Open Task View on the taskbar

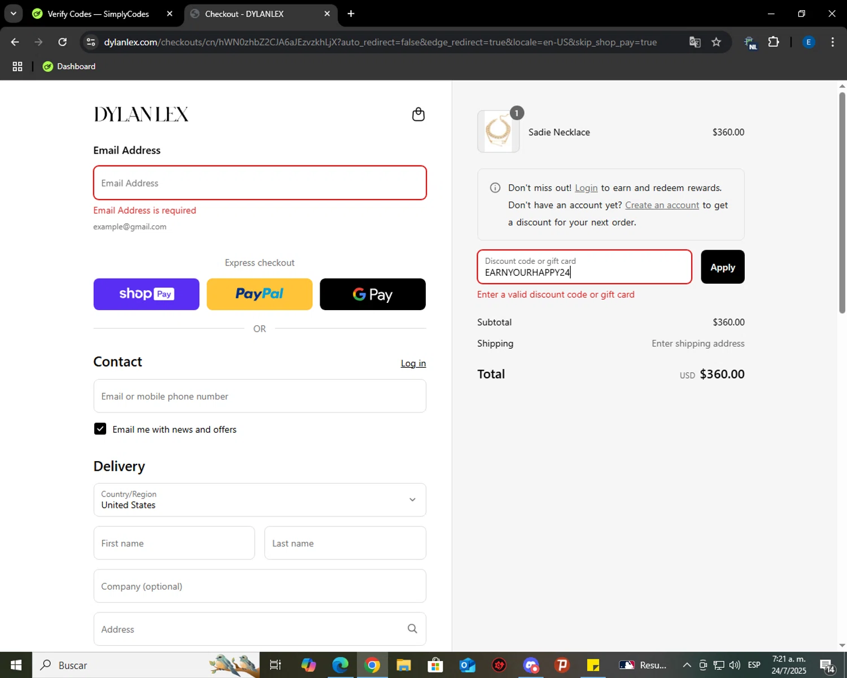pos(275,665)
